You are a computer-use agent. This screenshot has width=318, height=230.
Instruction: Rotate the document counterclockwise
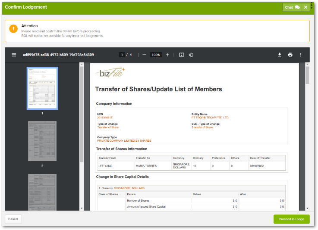tap(191, 55)
